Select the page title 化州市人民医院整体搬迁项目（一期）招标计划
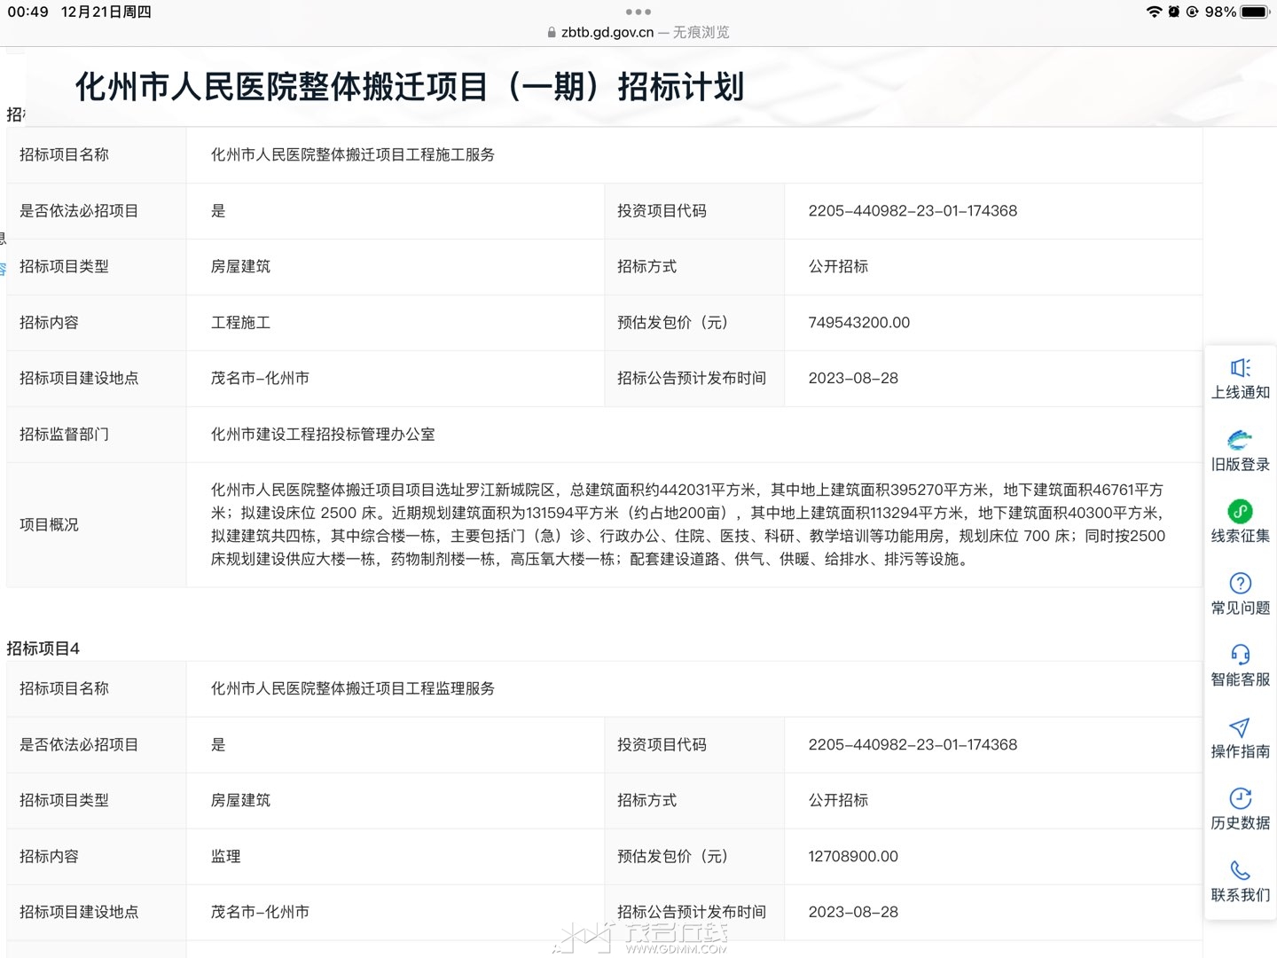Image resolution: width=1277 pixels, height=958 pixels. [x=410, y=87]
